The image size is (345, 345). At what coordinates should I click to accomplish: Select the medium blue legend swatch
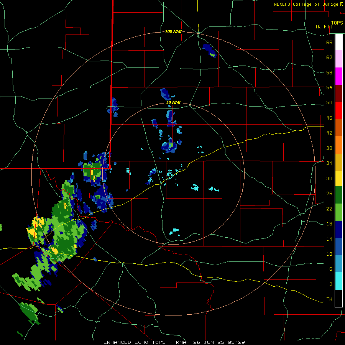(x=338, y=246)
